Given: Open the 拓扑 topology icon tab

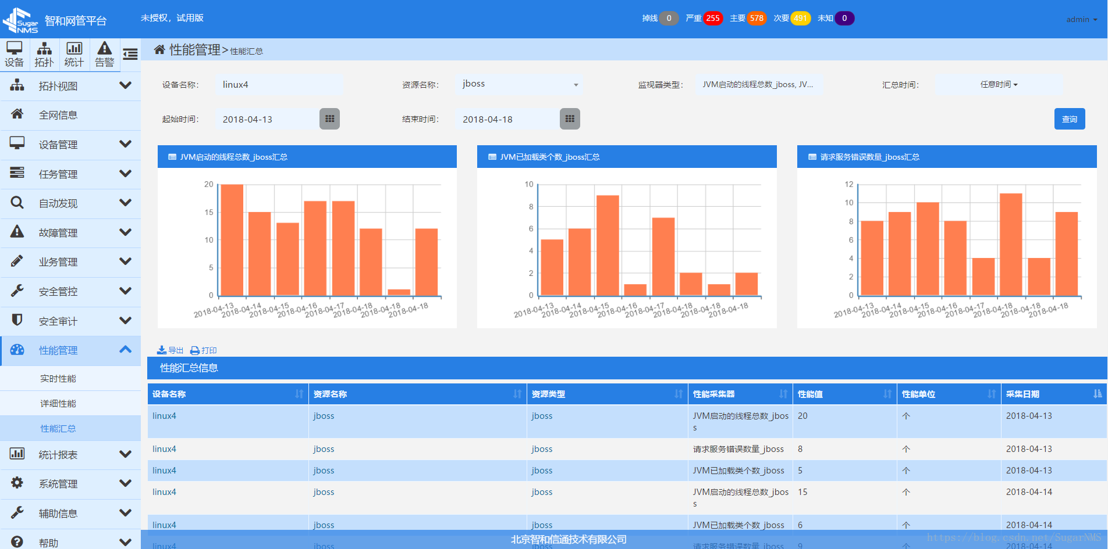Looking at the screenshot, I should coord(44,54).
